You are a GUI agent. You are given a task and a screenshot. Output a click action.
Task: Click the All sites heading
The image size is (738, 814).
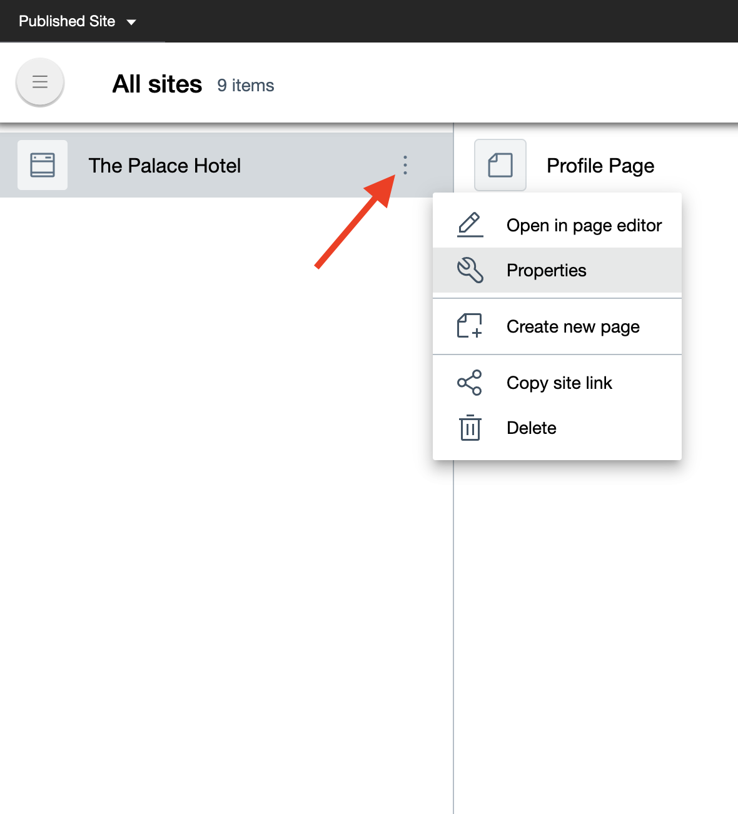pos(157,83)
